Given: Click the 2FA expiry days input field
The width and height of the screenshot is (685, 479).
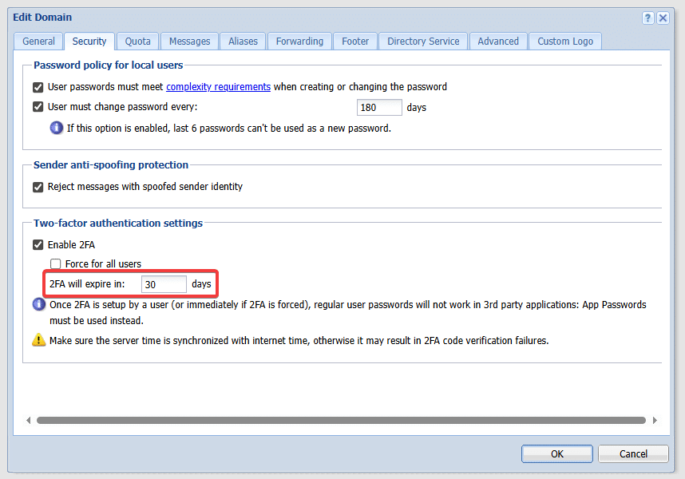Looking at the screenshot, I should [164, 284].
